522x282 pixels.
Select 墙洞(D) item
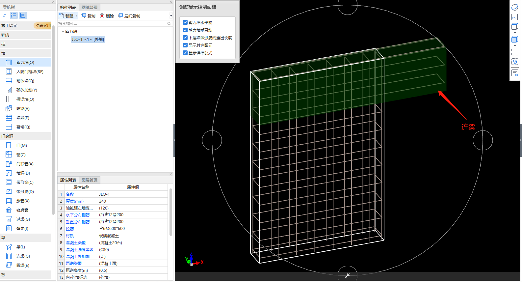[26, 173]
